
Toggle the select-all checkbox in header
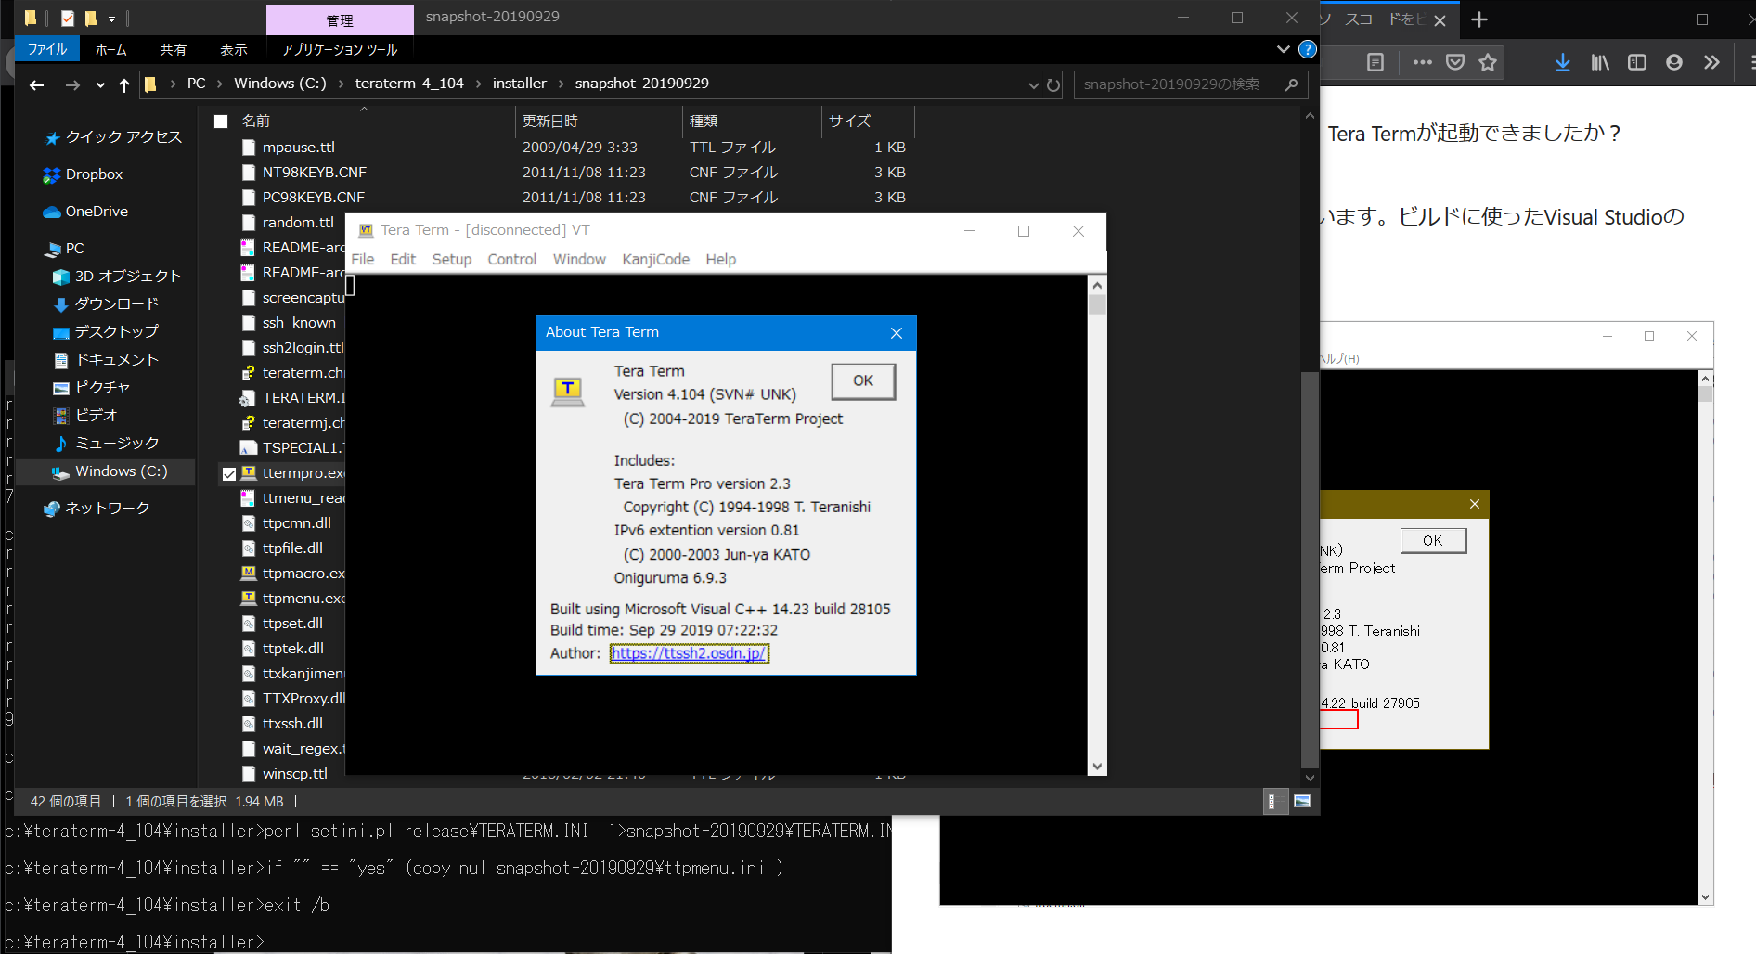(x=221, y=122)
